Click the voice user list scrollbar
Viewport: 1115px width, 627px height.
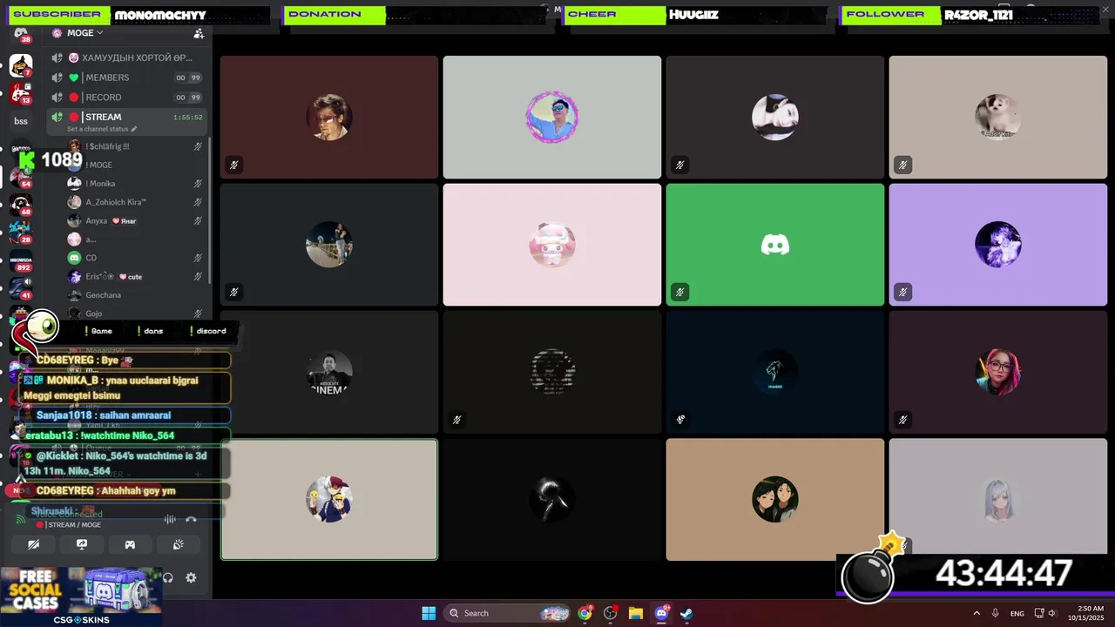210,209
